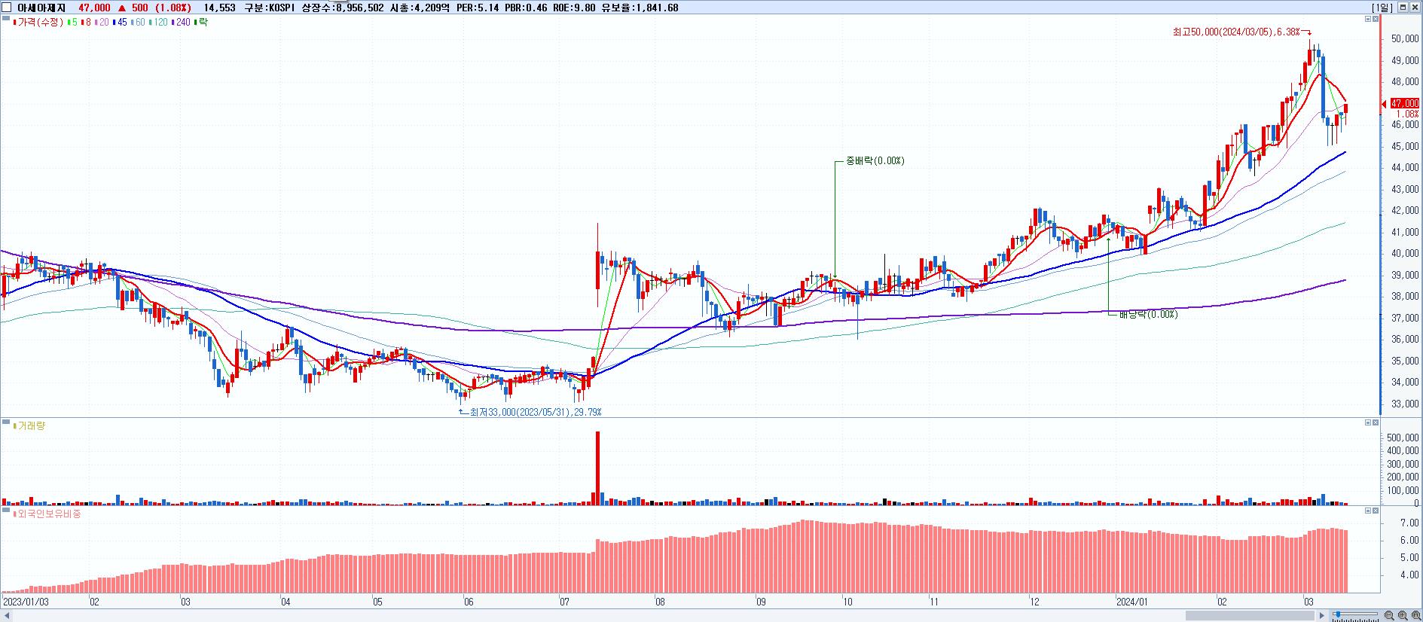Click the current price 47,000 in header

[x=94, y=8]
